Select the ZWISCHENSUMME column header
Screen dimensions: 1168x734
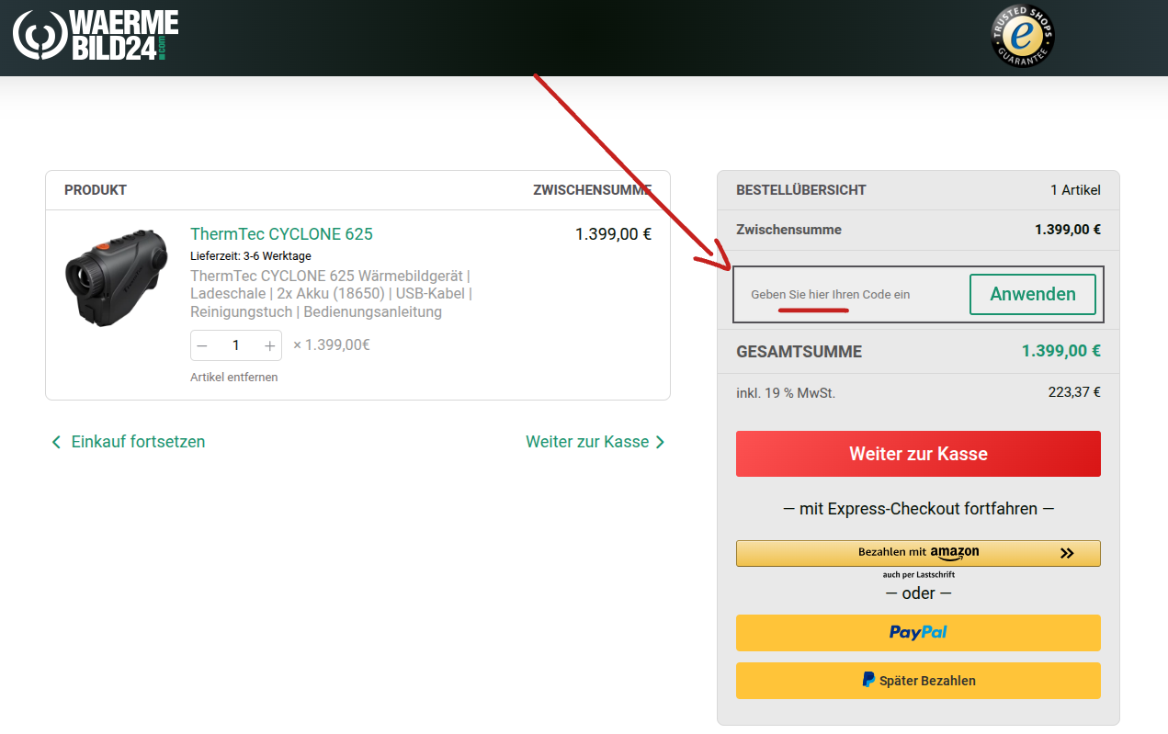[593, 190]
